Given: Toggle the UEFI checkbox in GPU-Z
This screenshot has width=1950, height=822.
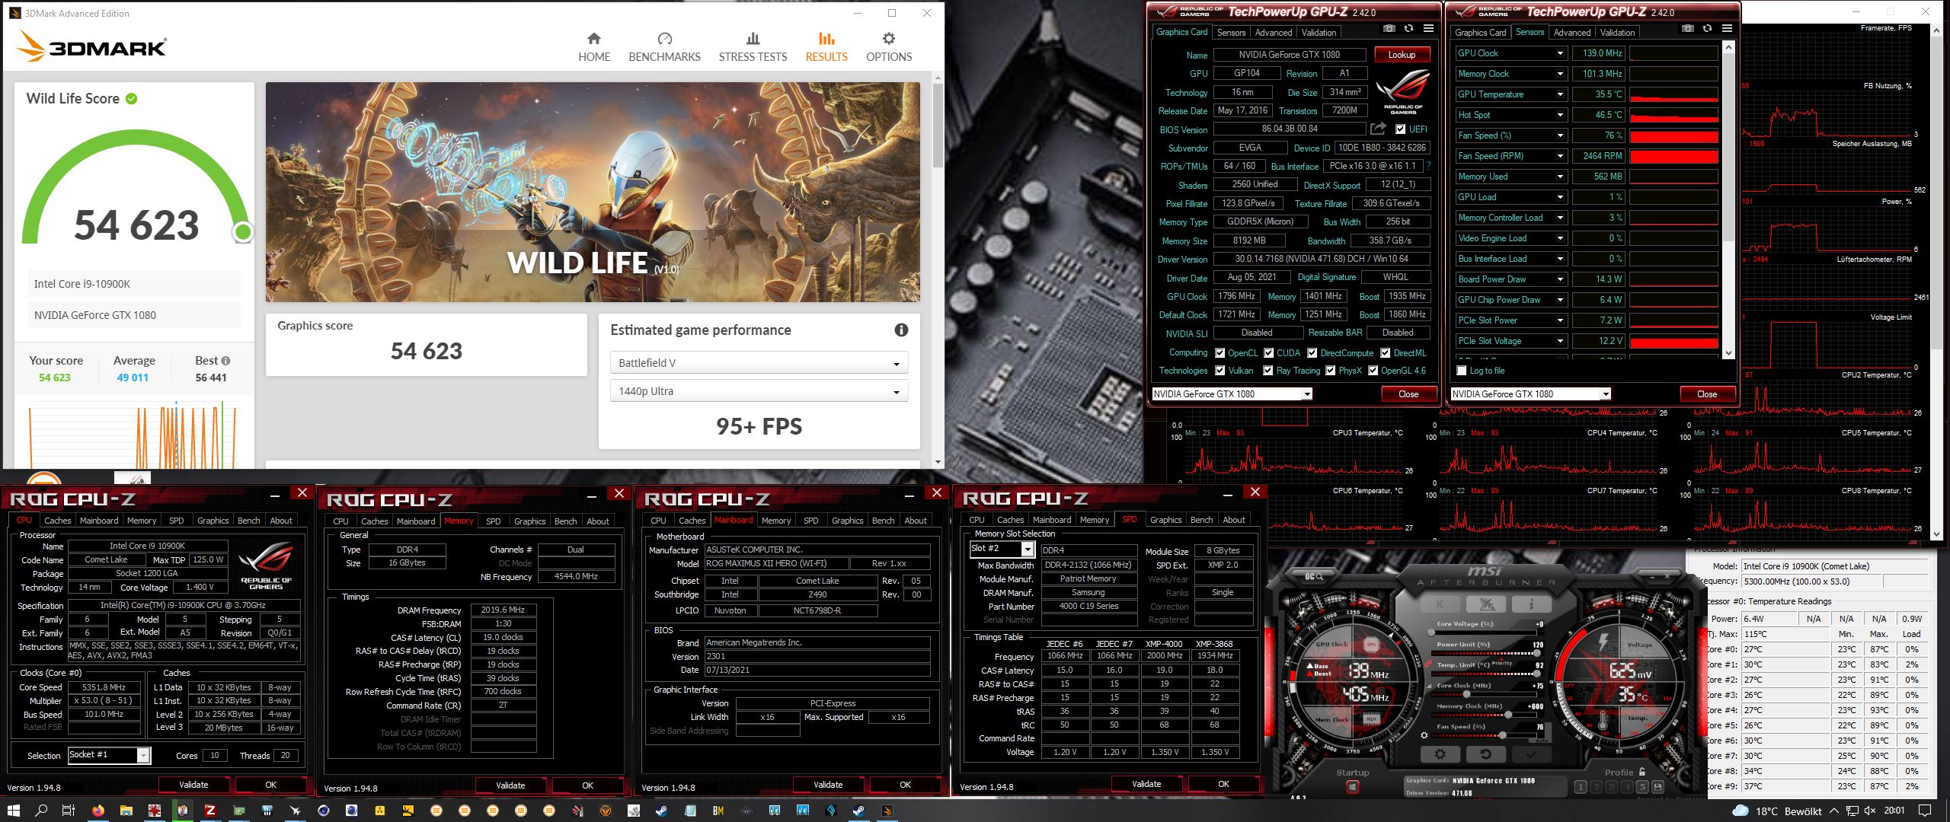Looking at the screenshot, I should tap(1400, 129).
